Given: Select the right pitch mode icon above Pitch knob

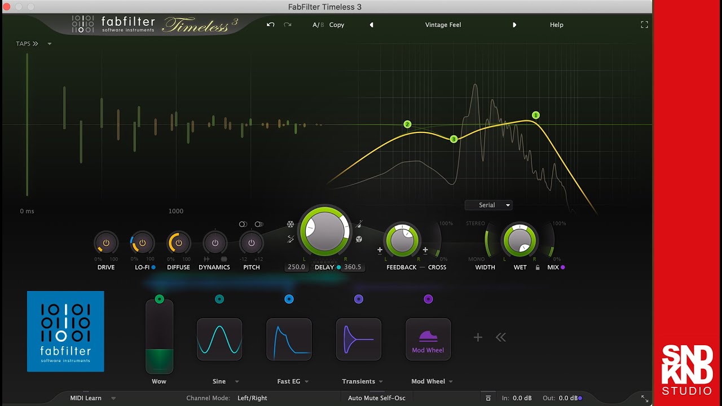Looking at the screenshot, I should (x=259, y=224).
